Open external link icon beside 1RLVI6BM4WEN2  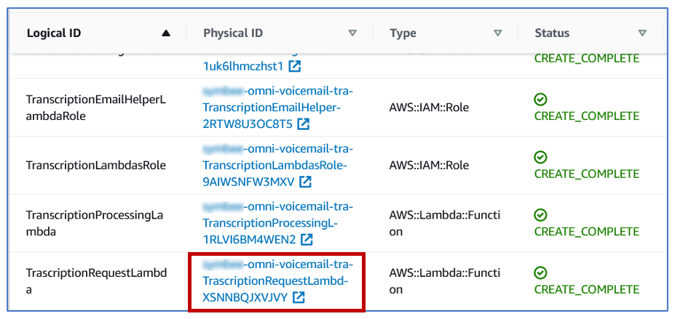pyautogui.click(x=307, y=240)
